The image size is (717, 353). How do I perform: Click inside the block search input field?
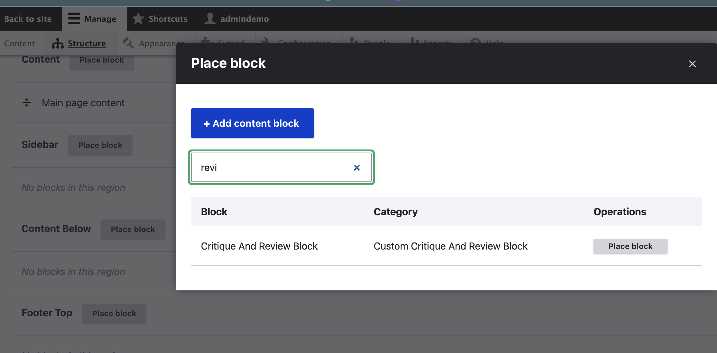coord(273,167)
